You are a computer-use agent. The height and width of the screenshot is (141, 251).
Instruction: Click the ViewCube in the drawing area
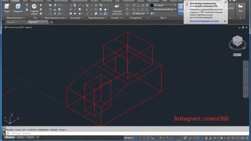(237, 41)
